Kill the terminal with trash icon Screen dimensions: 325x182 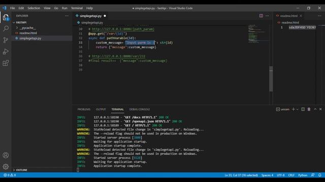point(309,109)
